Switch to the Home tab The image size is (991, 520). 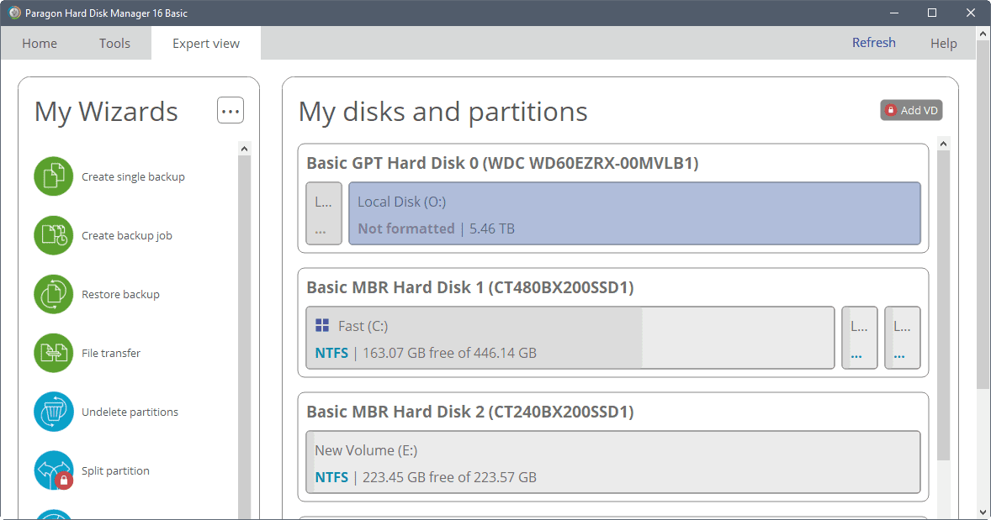[x=40, y=43]
